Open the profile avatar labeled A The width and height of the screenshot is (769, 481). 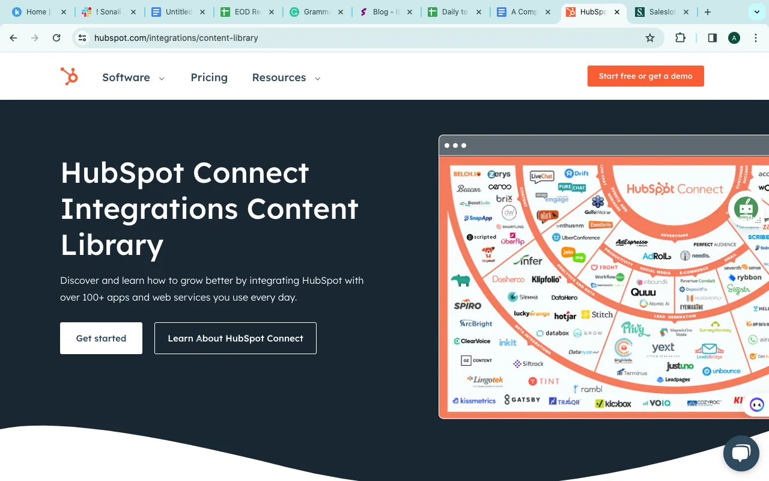[734, 38]
